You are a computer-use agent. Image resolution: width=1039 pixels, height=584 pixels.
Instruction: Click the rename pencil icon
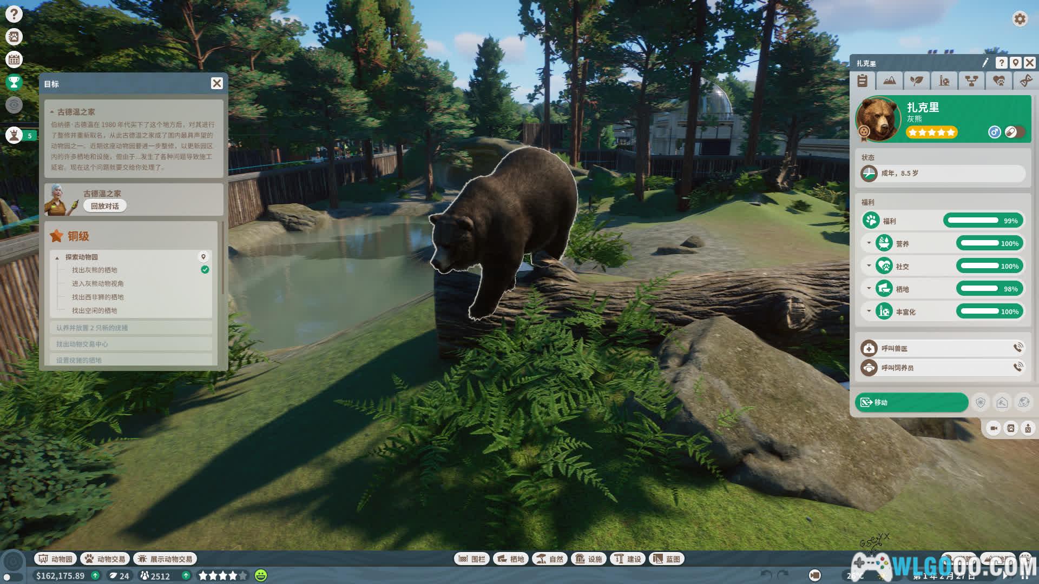click(x=985, y=63)
